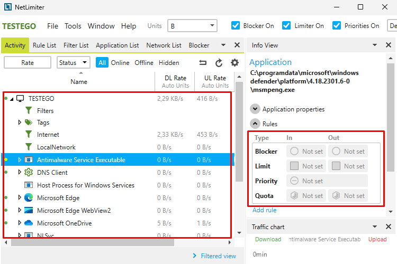This screenshot has height=264, width=397.
Task: Expand the Microsoft Edge WebView2 node
Action: click(20, 210)
